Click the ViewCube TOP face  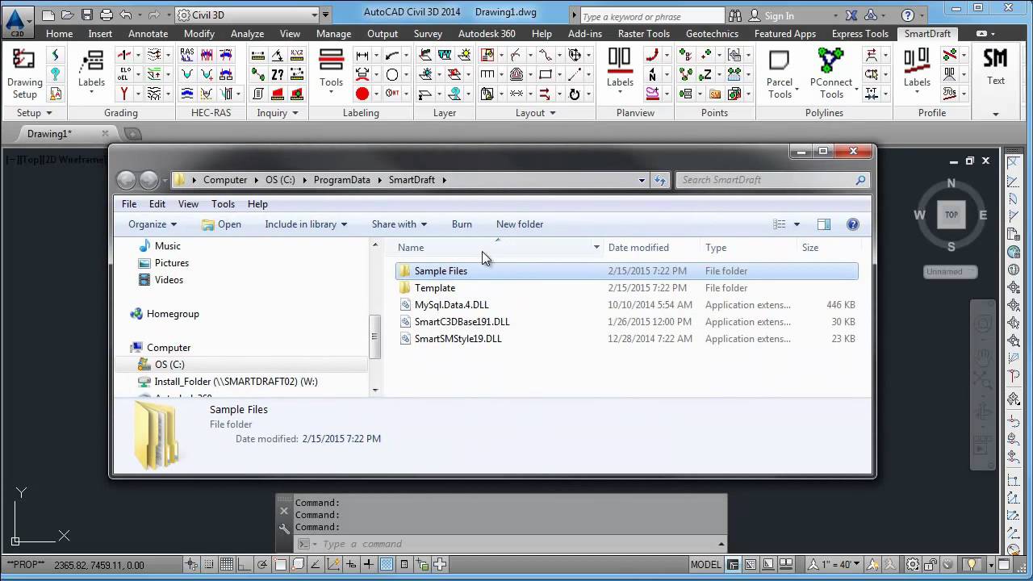(x=951, y=215)
